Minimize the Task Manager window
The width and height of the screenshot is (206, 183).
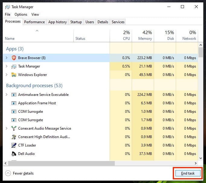pos(169,7)
